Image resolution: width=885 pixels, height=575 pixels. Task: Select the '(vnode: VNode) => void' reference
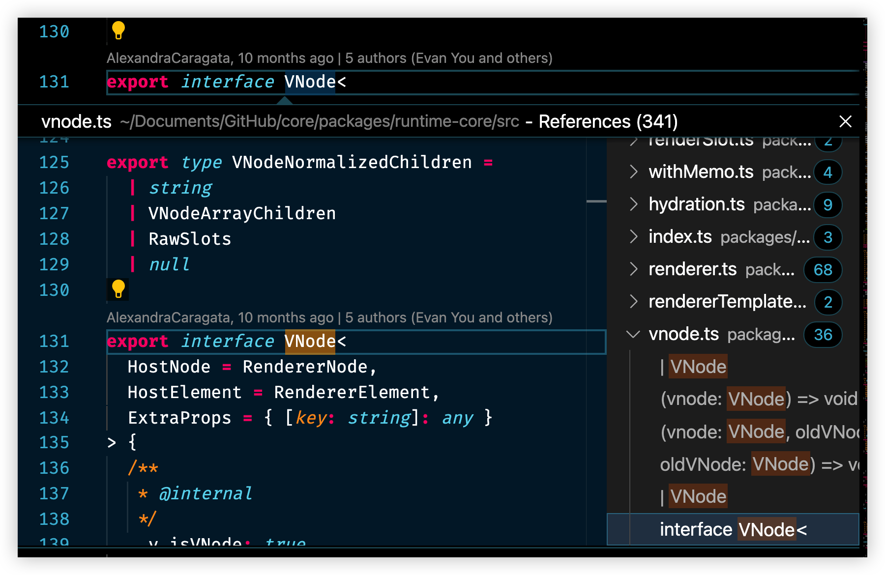[758, 399]
